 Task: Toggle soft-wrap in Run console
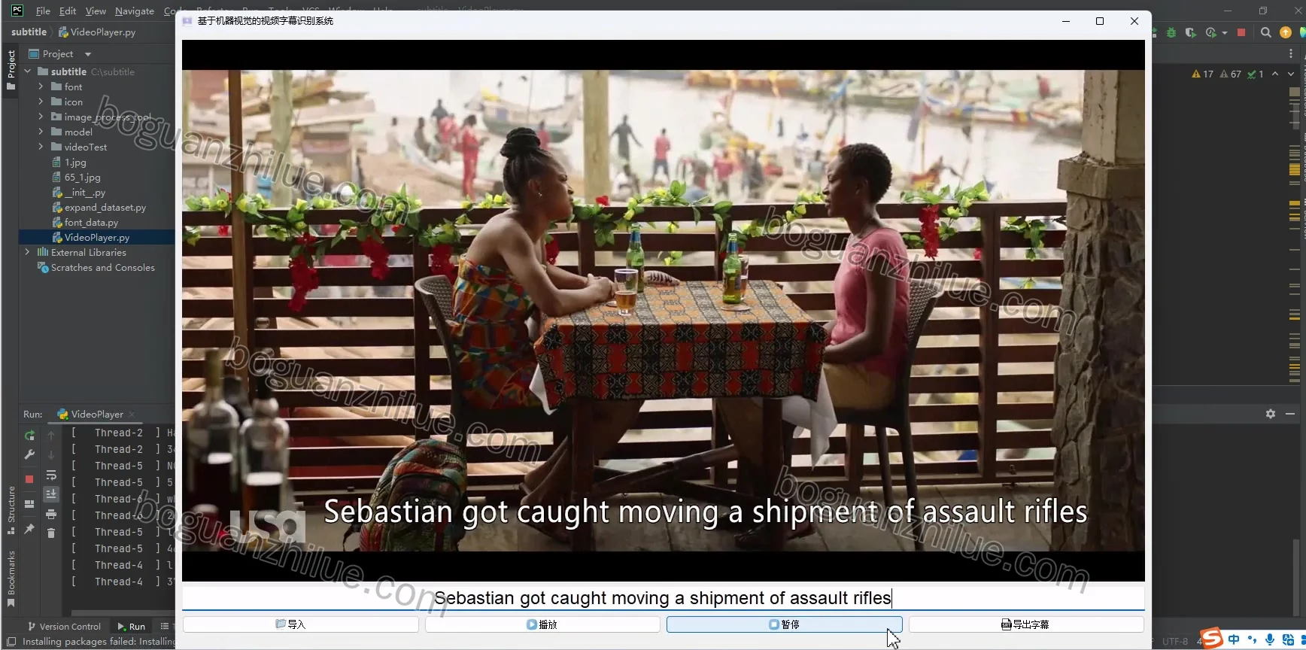coord(51,475)
